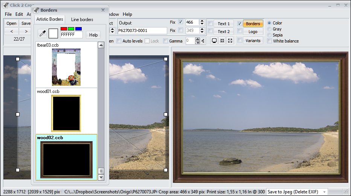Screen dimensions: 351x196
Task: Select the Gray radio option
Action: 269,29
